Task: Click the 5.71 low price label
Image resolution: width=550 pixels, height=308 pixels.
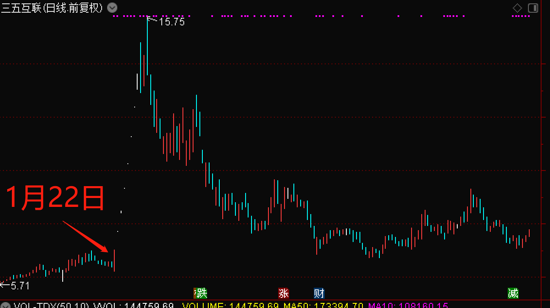Action: click(20, 286)
